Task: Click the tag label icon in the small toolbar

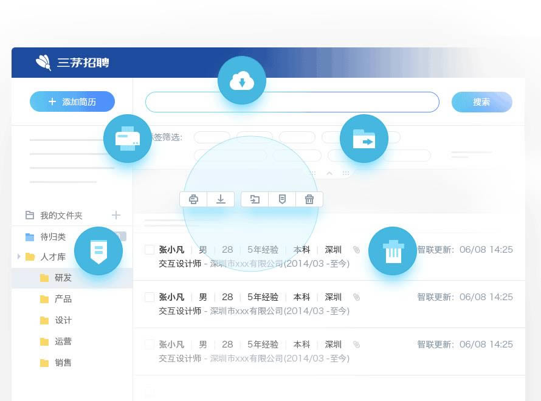Action: point(282,199)
